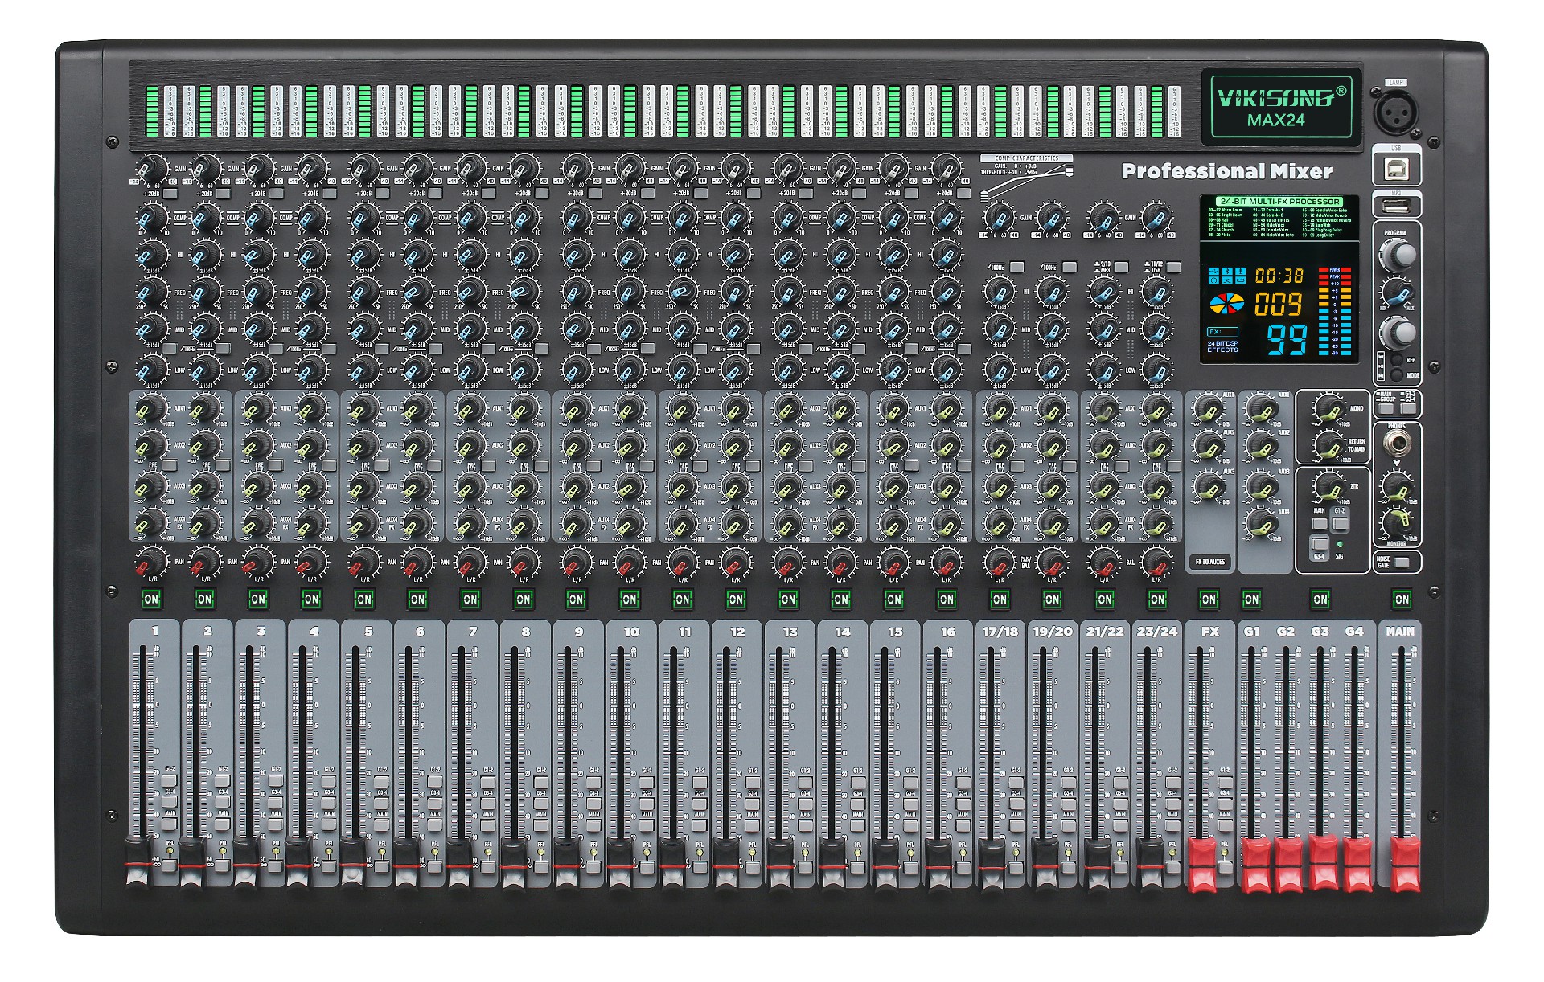This screenshot has height=982, width=1544.
Task: Click the blue 99 readout on display
Action: [x=1287, y=339]
